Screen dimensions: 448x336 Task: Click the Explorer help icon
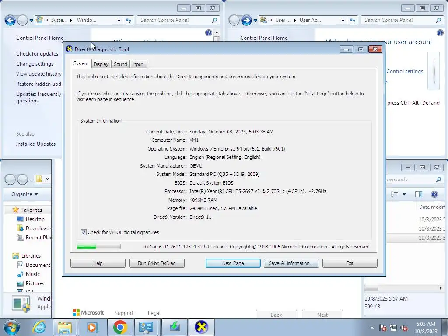click(434, 194)
